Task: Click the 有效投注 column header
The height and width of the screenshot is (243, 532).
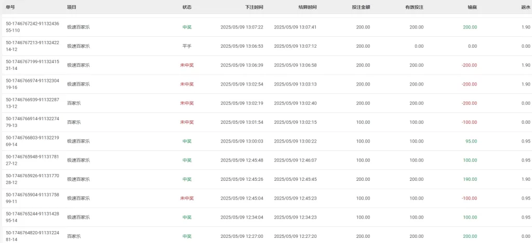Action: click(x=414, y=7)
